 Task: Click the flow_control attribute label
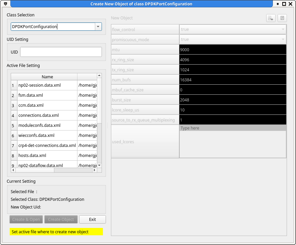pyautogui.click(x=145, y=29)
